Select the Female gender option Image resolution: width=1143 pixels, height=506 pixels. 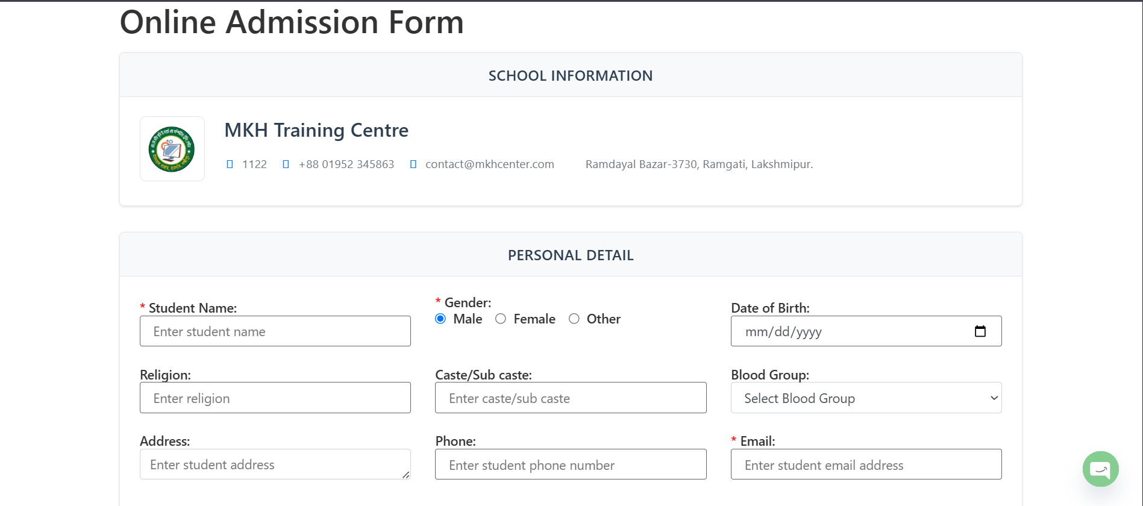click(501, 319)
